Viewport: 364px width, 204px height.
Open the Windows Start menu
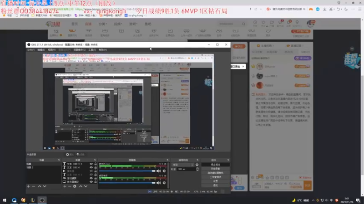(5, 200)
